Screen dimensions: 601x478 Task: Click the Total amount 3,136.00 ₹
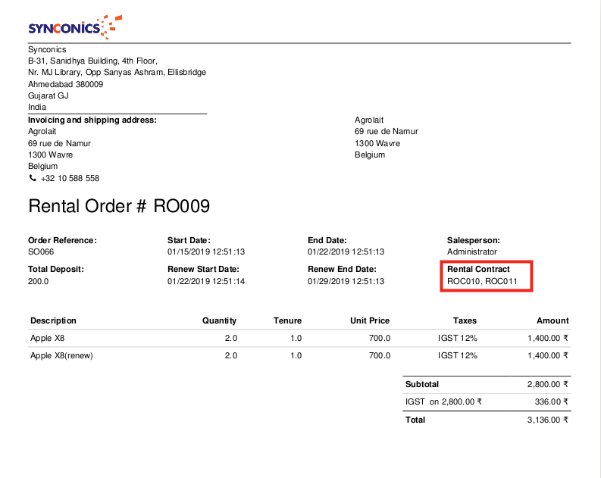pos(547,420)
